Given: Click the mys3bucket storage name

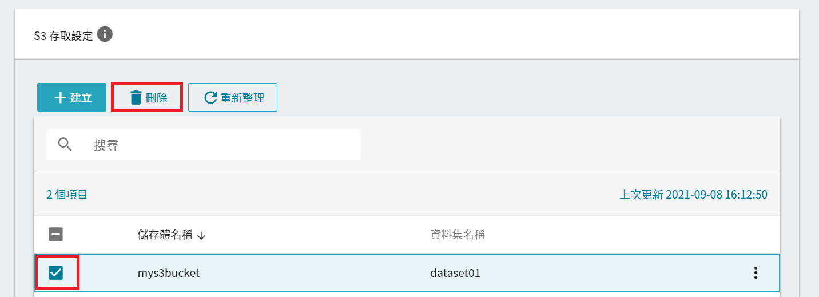Looking at the screenshot, I should click(x=169, y=273).
